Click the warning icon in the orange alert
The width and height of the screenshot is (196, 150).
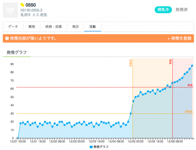point(7,38)
